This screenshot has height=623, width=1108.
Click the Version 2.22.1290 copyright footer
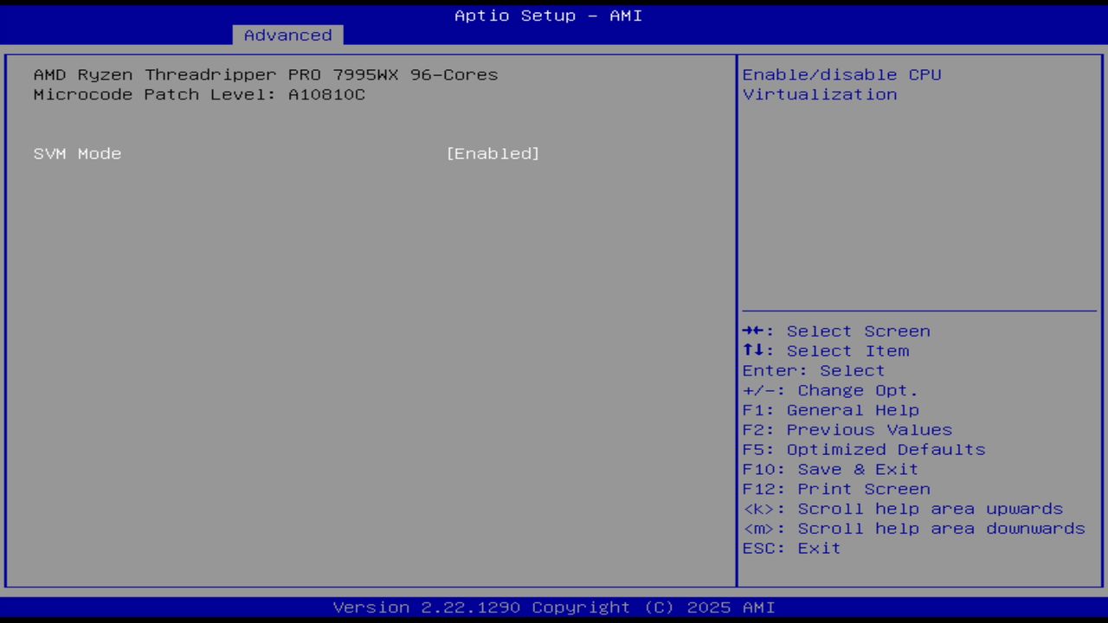(x=554, y=607)
